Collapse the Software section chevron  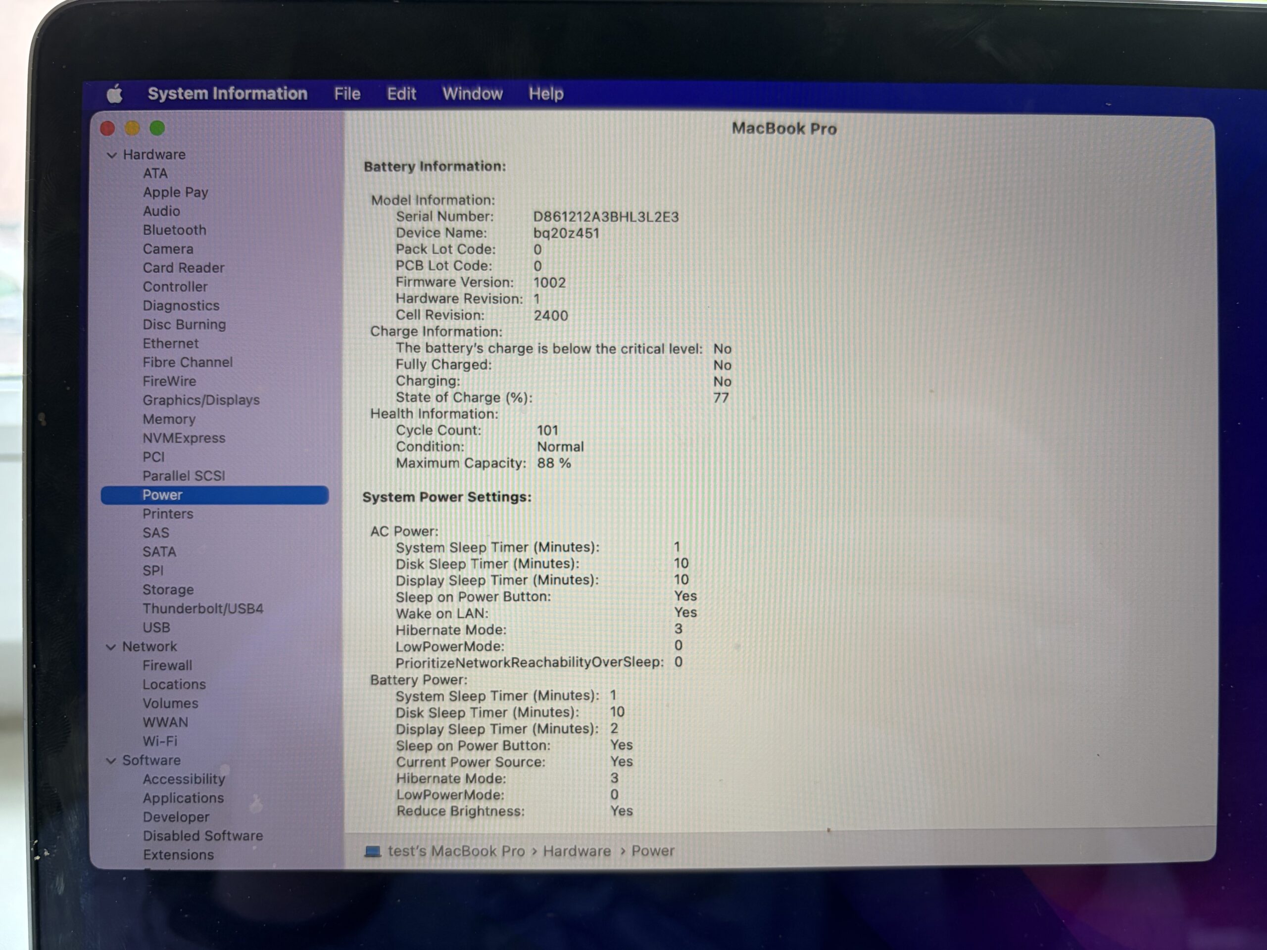point(111,760)
